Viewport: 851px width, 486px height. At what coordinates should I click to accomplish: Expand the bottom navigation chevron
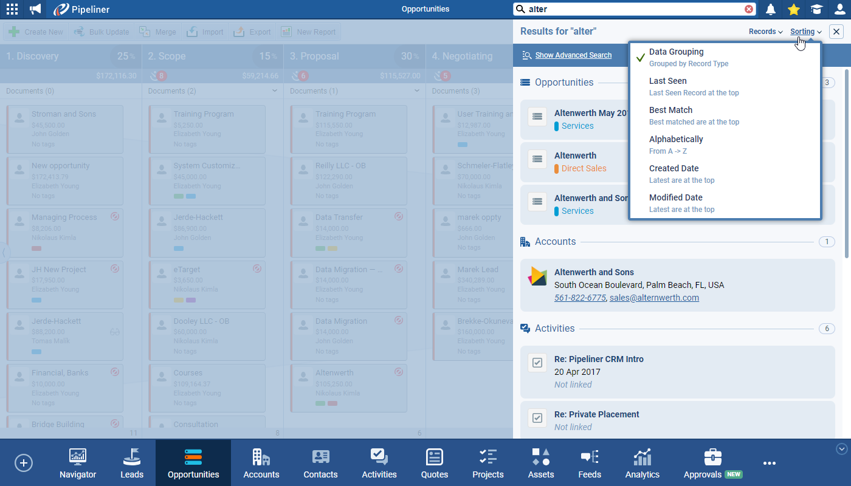pos(842,449)
